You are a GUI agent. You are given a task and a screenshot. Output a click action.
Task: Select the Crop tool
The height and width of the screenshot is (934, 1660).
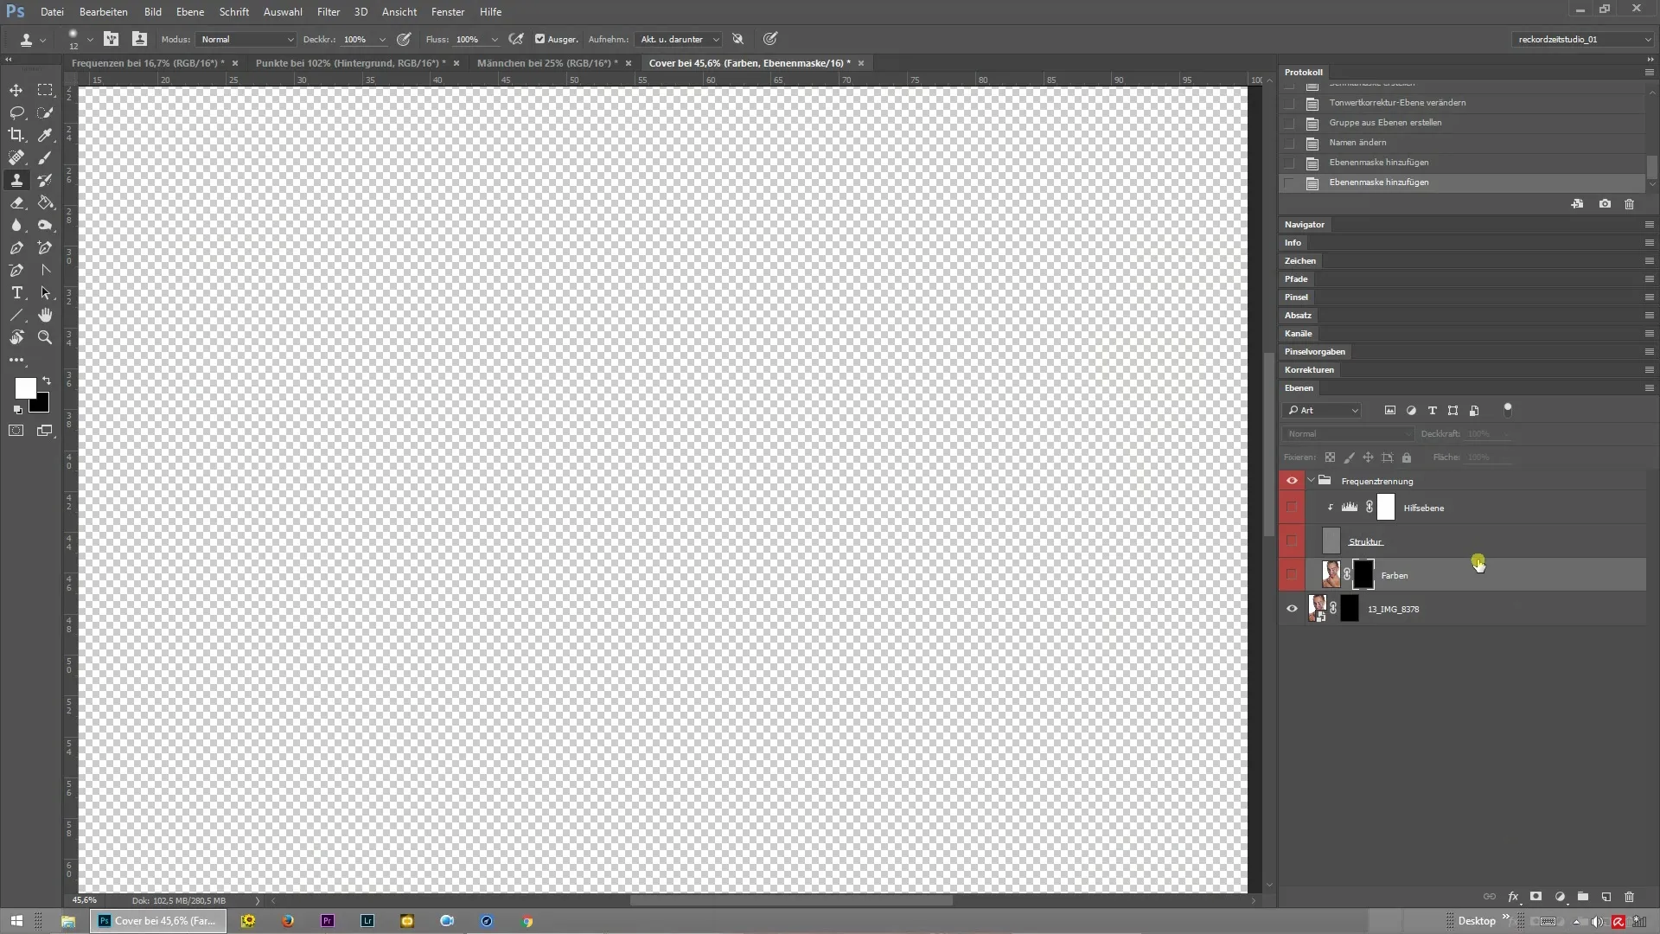tap(16, 135)
